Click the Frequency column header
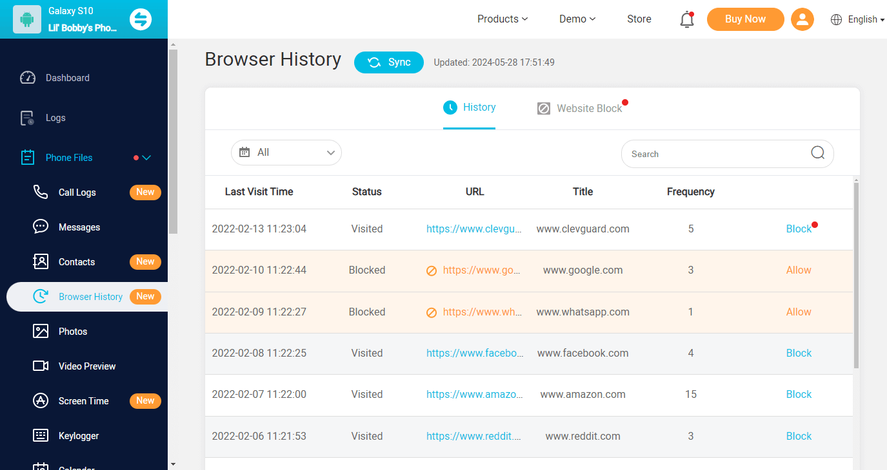887x470 pixels. point(691,192)
